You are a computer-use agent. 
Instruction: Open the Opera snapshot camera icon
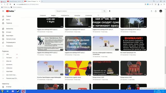146,4
